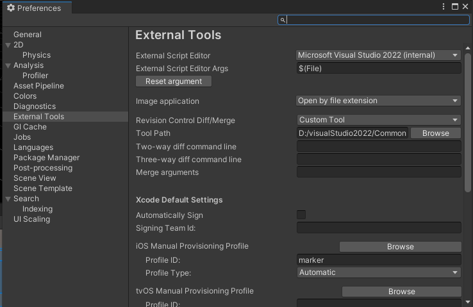Toggle the Automatically Sign checkbox
Viewport: 473px width, 307px height.
point(301,215)
